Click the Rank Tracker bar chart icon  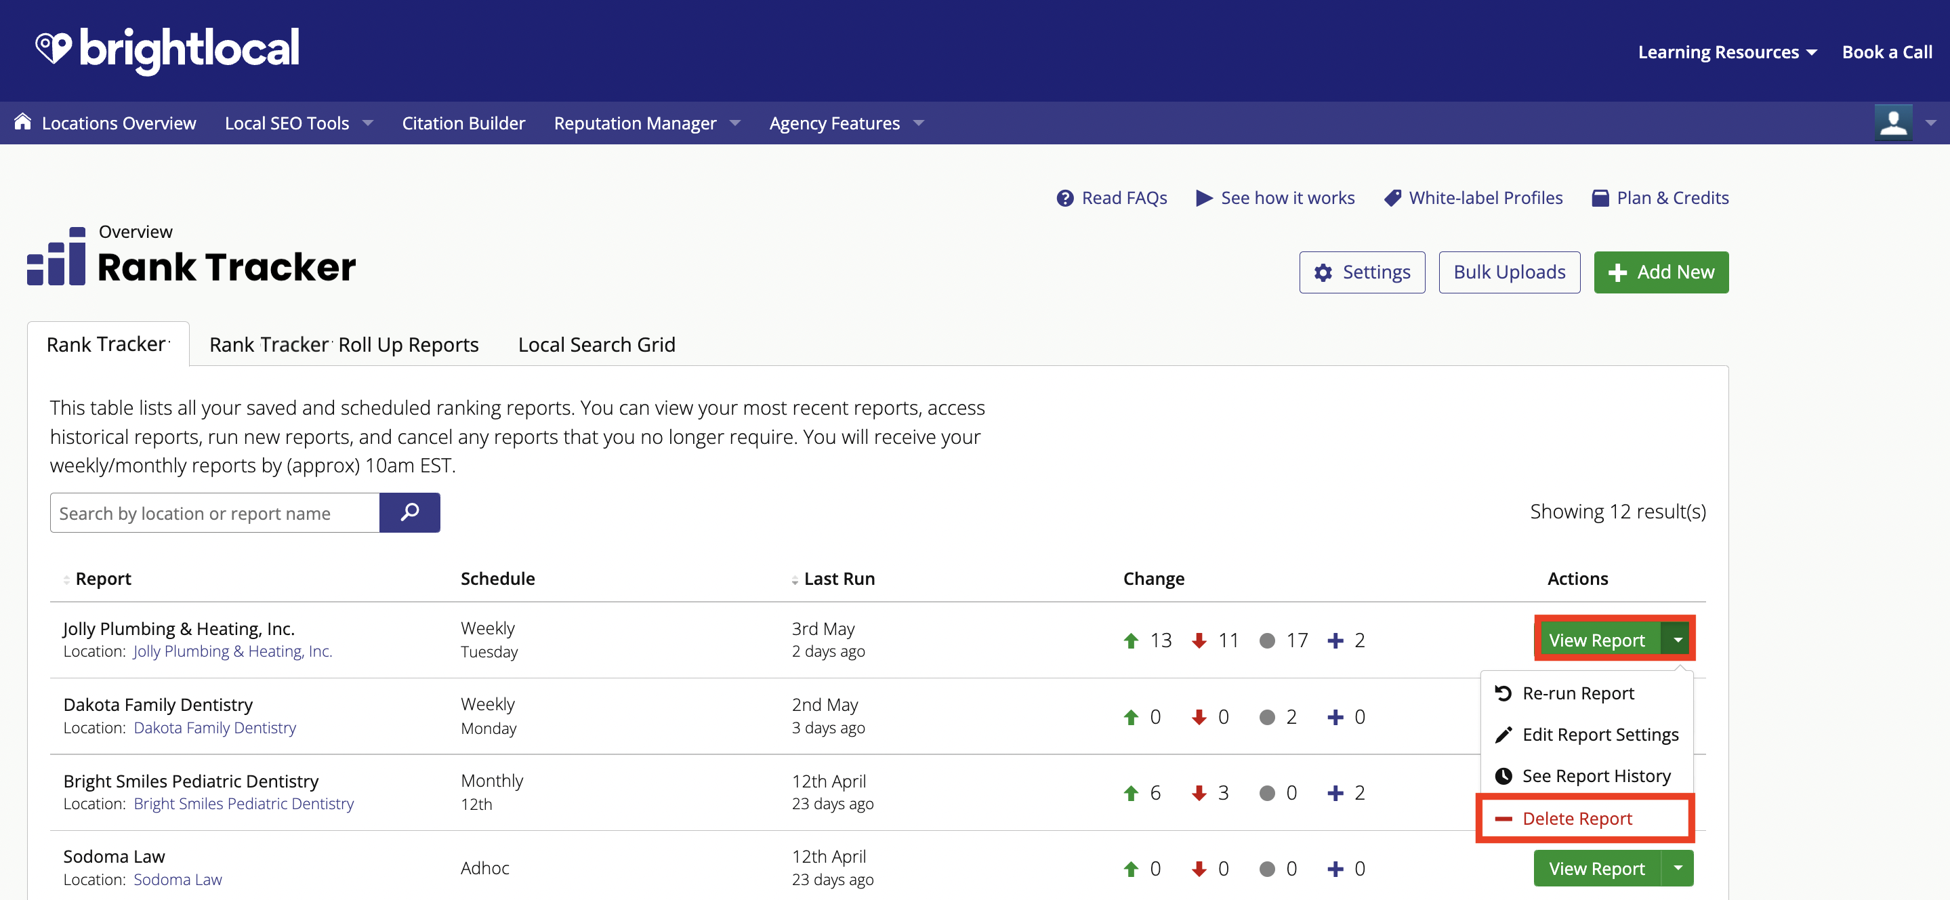pos(56,256)
